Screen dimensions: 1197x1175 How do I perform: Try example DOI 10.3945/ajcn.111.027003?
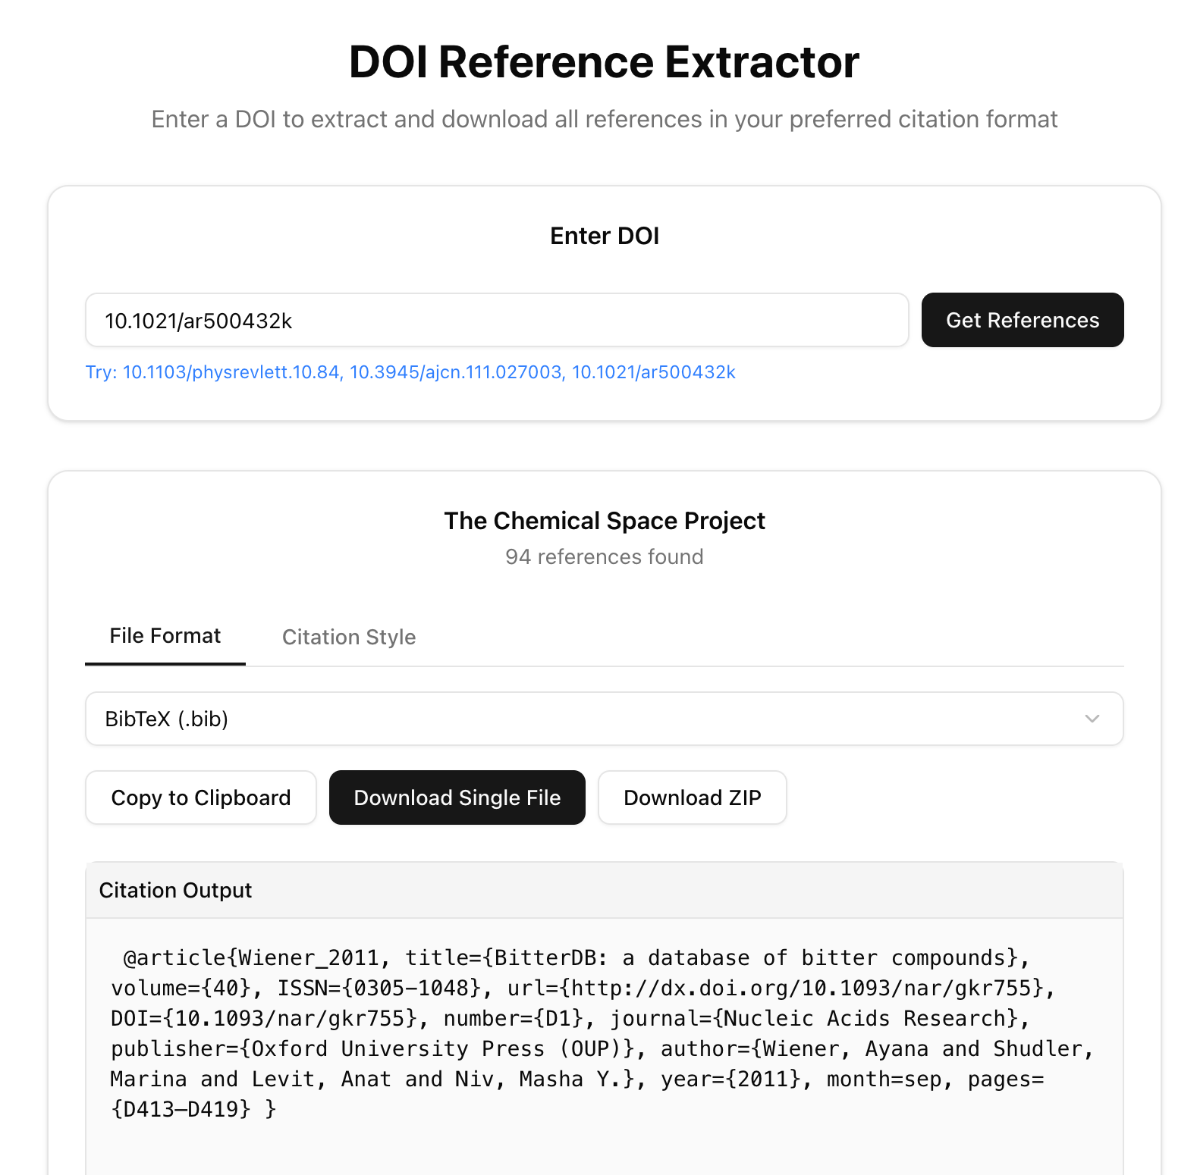point(457,372)
